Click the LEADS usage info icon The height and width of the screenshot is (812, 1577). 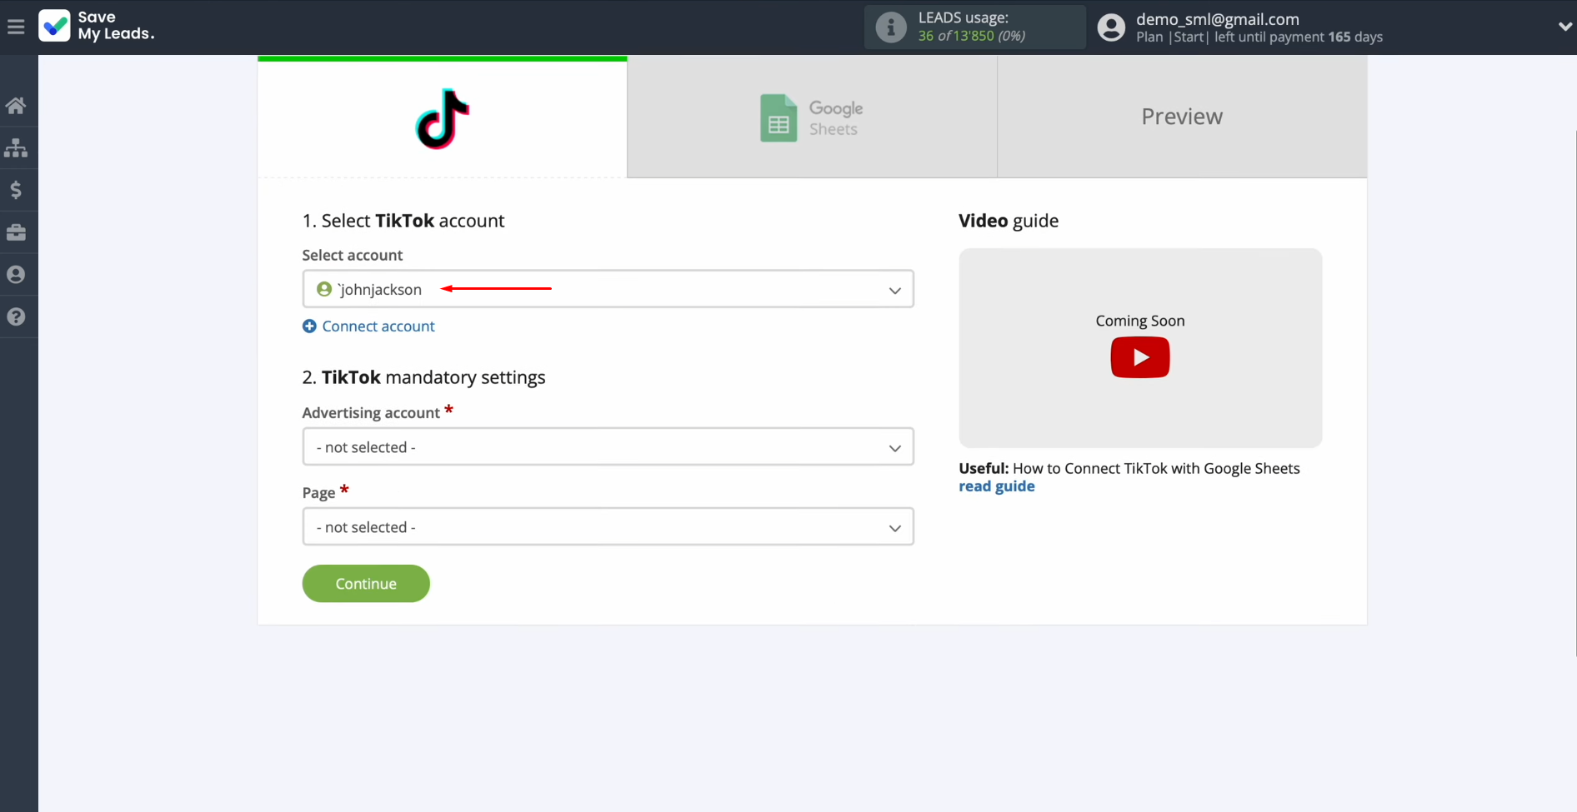pos(891,27)
